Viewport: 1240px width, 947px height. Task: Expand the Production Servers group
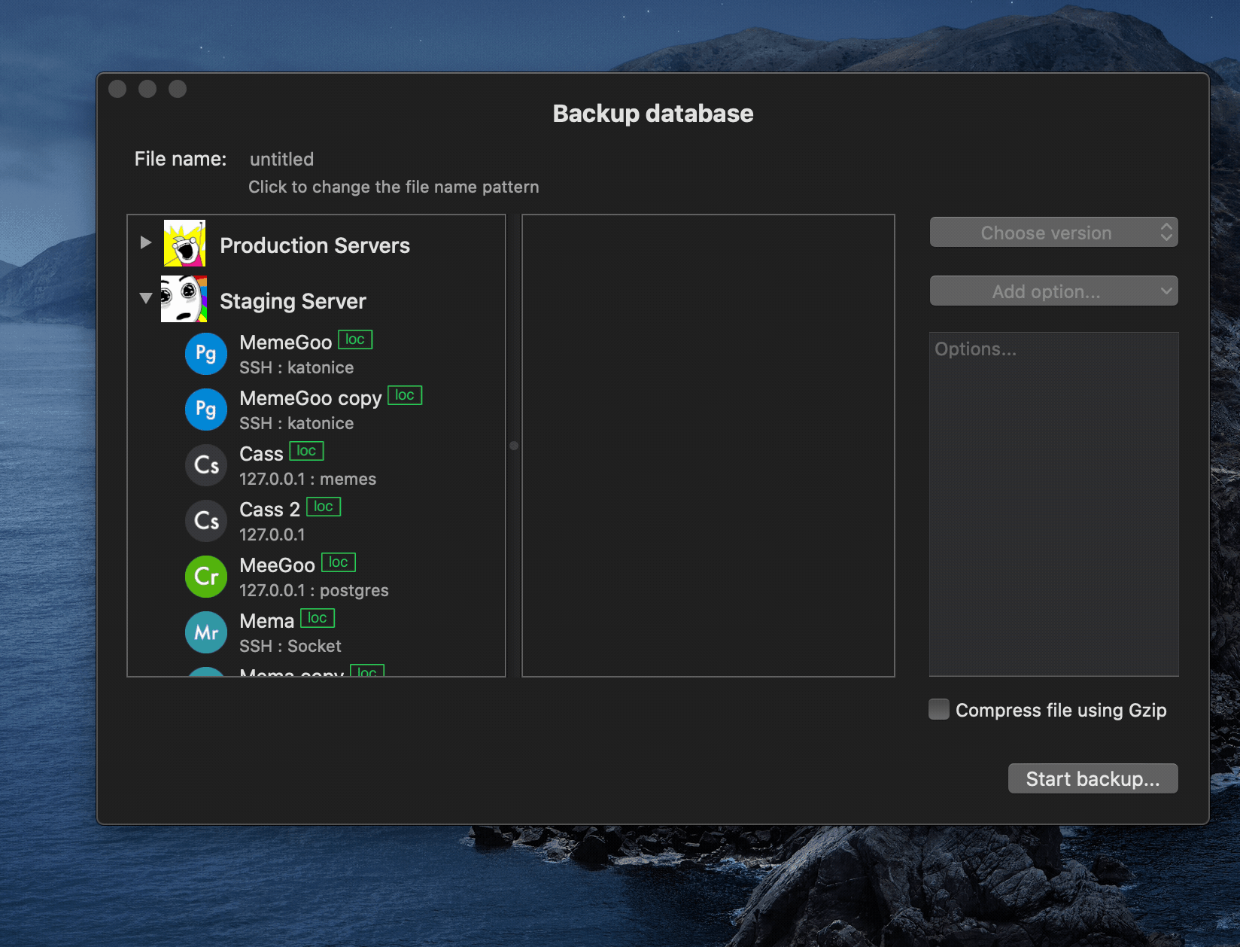(145, 242)
